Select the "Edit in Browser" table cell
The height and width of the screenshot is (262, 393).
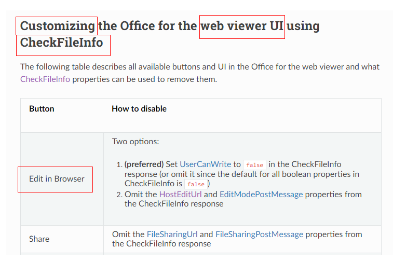click(57, 179)
